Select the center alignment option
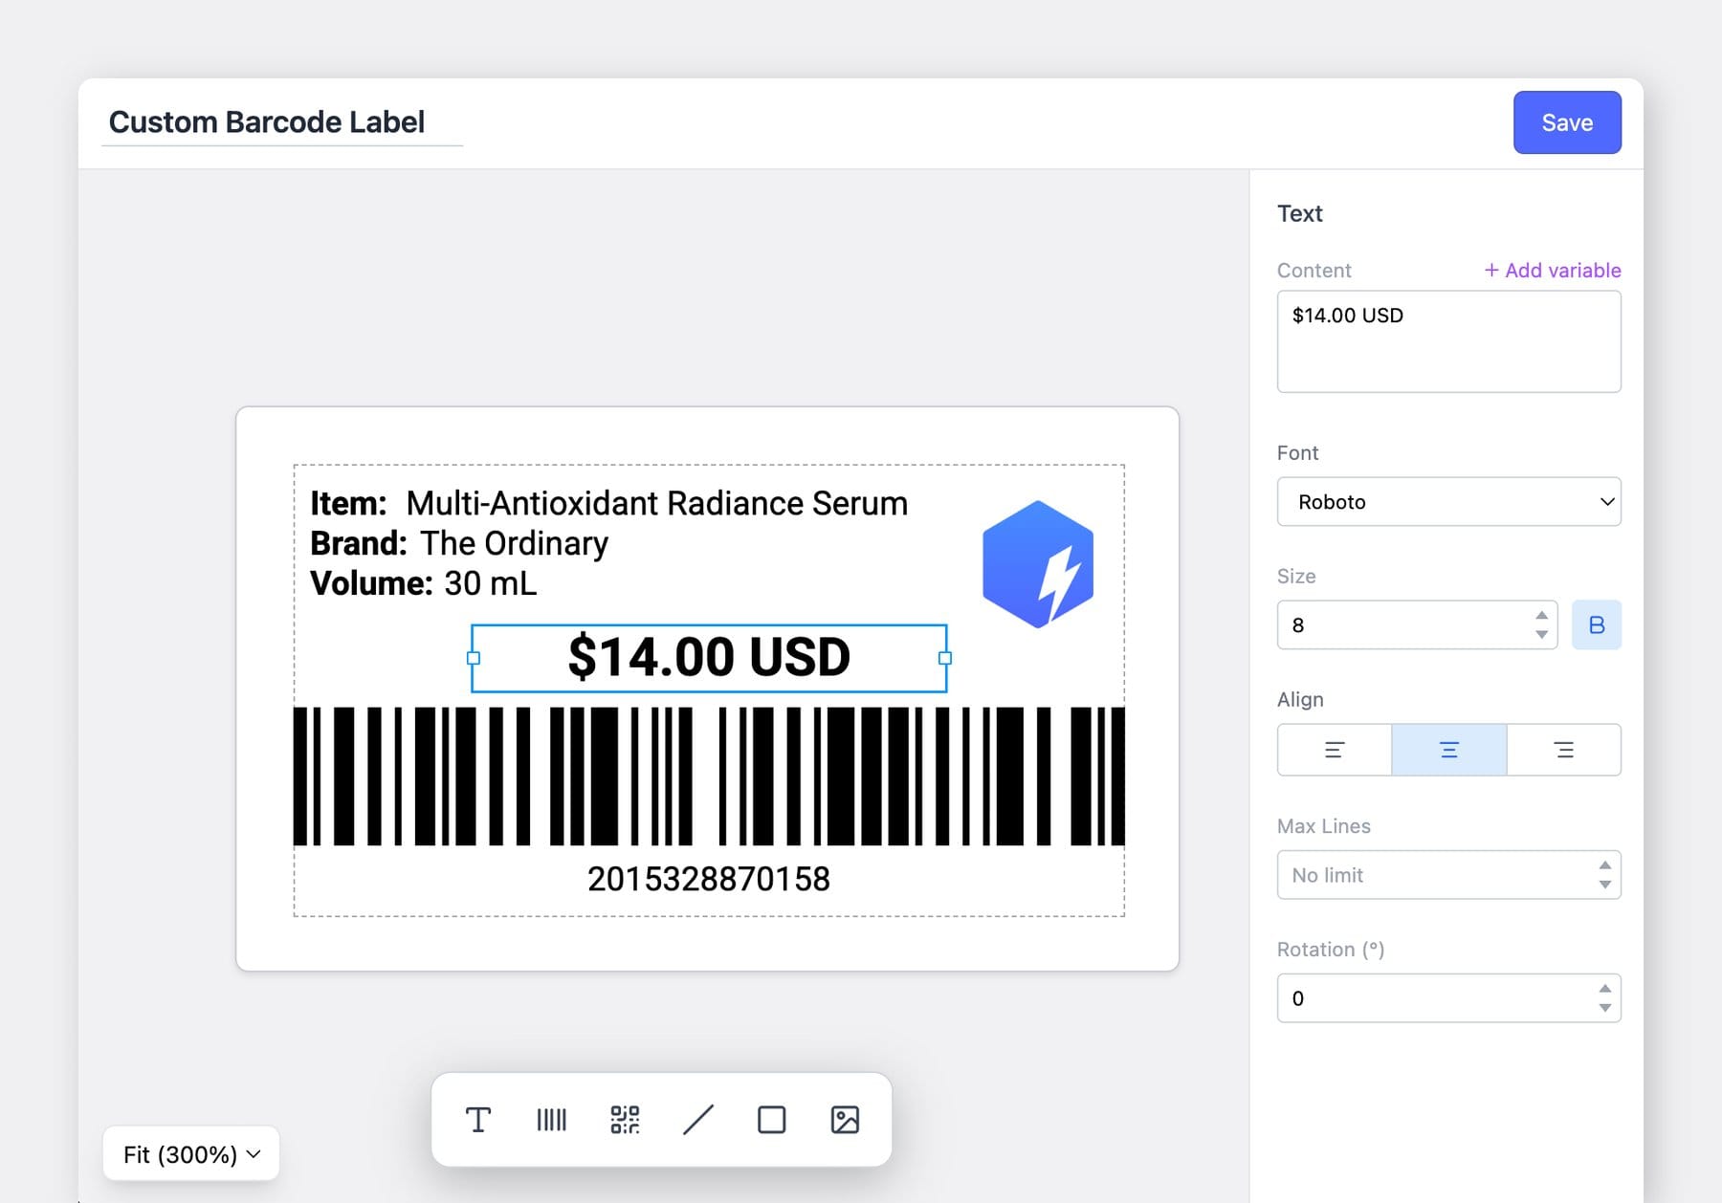This screenshot has height=1203, width=1722. [x=1447, y=750]
